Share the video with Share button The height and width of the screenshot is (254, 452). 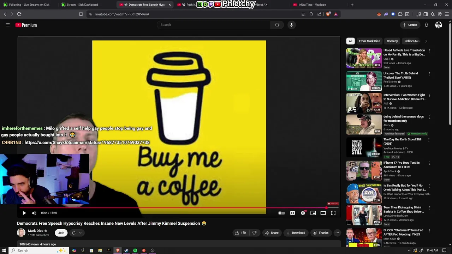[x=272, y=233]
